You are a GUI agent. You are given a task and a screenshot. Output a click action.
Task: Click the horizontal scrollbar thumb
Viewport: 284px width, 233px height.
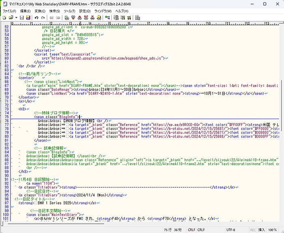tap(56, 224)
